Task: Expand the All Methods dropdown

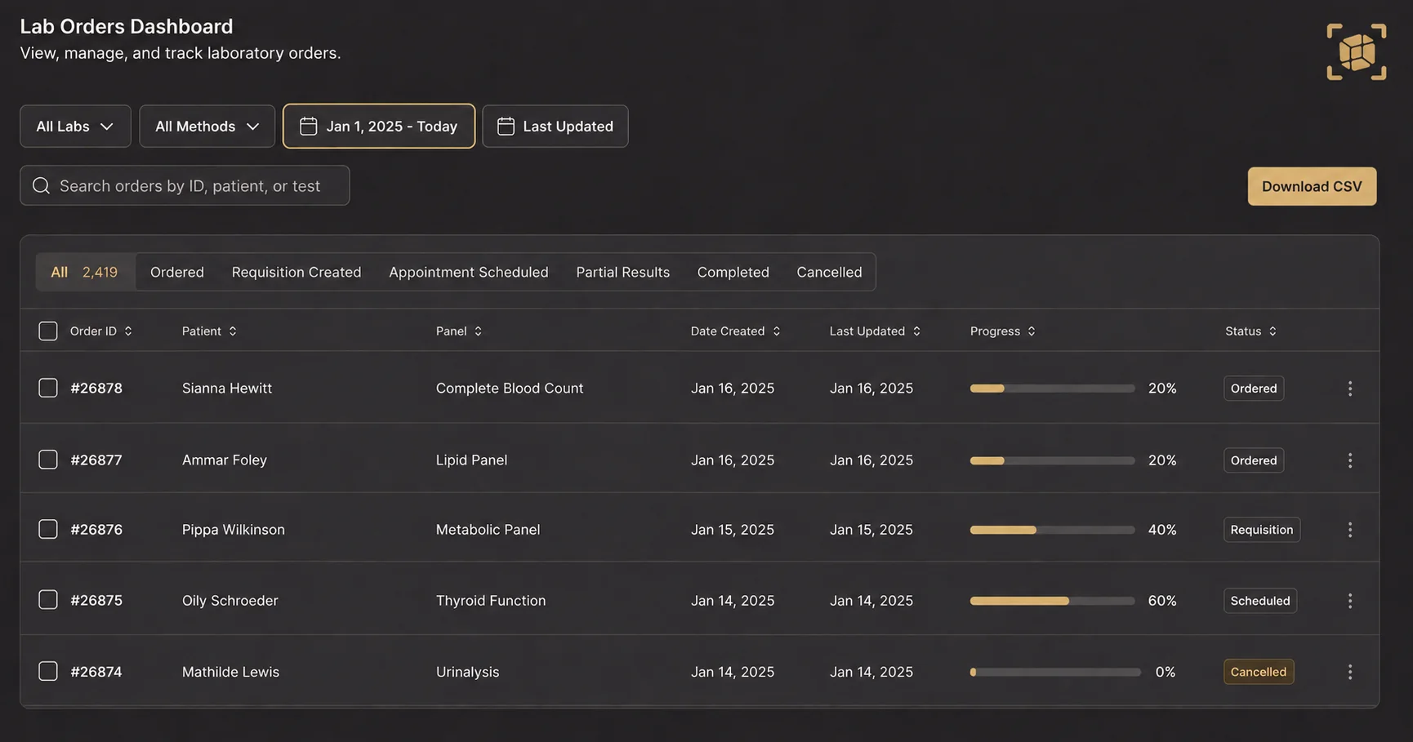Action: 207,127
